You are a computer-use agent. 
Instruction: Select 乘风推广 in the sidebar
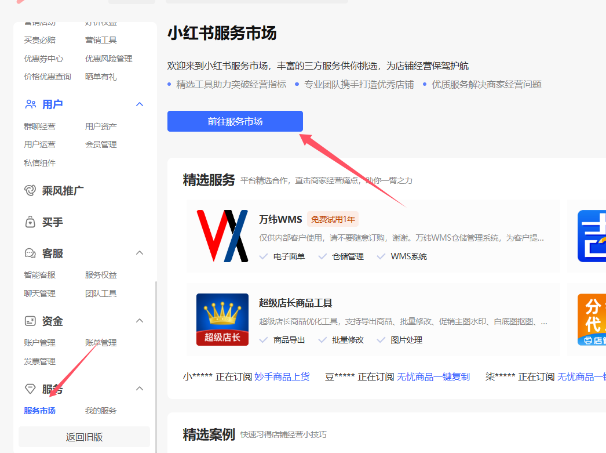(x=63, y=191)
